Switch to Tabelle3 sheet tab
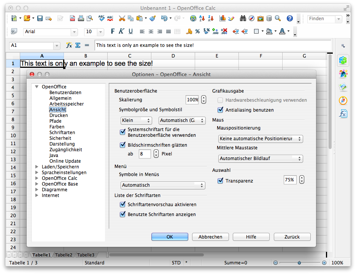 tap(86, 255)
